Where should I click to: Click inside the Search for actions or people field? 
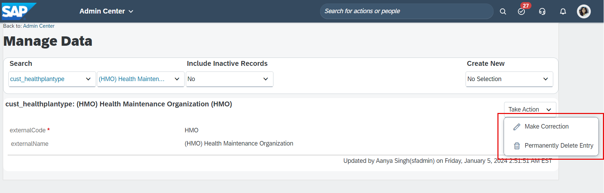pyautogui.click(x=406, y=11)
